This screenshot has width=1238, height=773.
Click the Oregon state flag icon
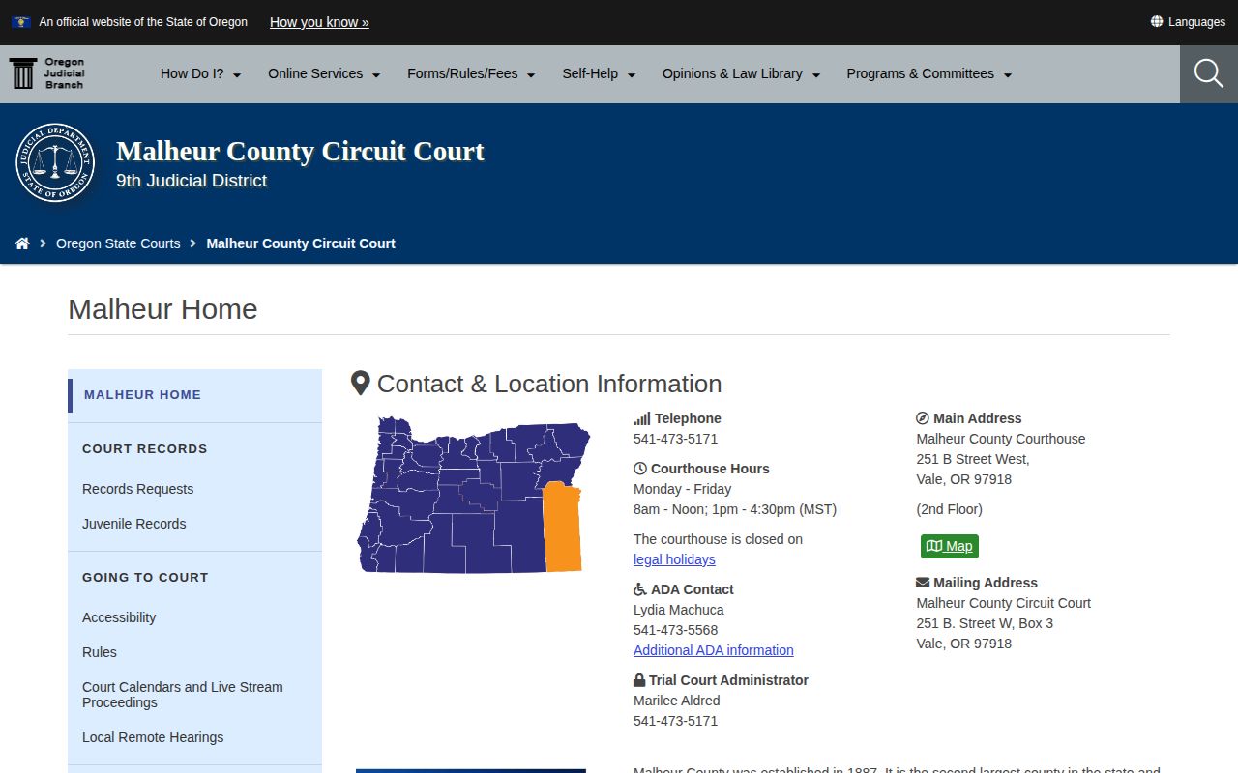click(x=21, y=21)
